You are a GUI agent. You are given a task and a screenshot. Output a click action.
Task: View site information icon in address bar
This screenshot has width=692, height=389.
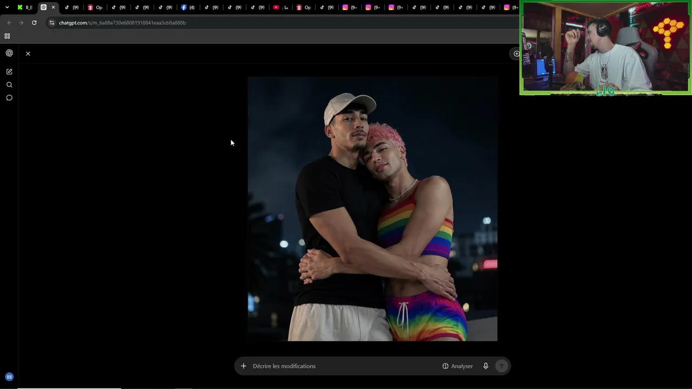[x=52, y=23]
